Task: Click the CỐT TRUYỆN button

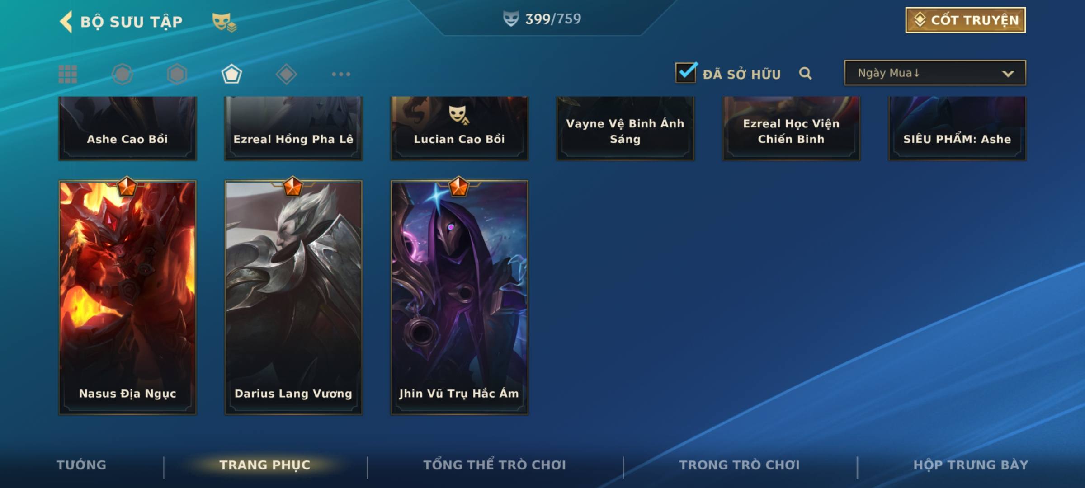Action: pos(965,20)
